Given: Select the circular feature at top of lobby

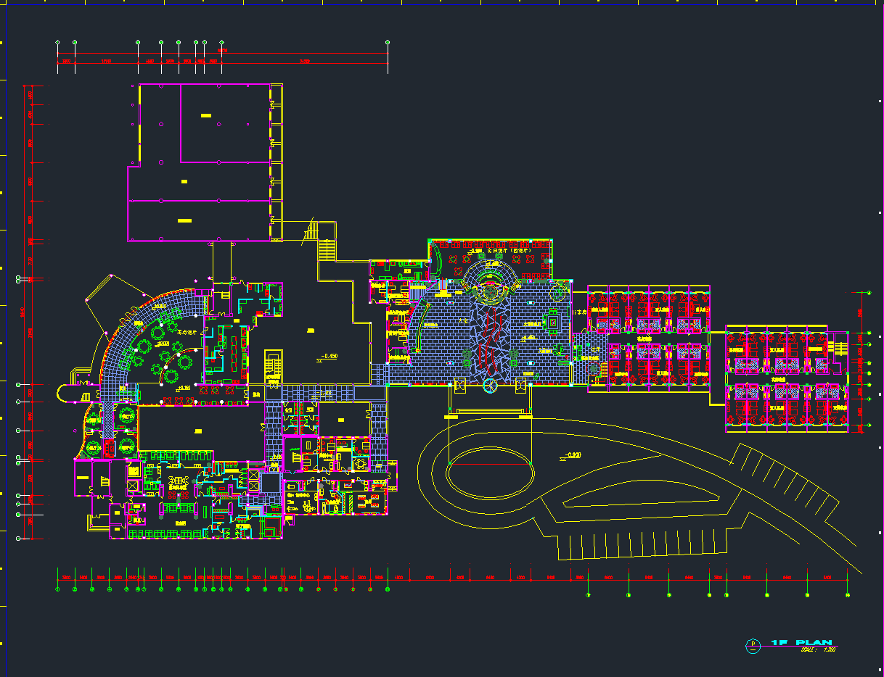Looking at the screenshot, I should (491, 285).
